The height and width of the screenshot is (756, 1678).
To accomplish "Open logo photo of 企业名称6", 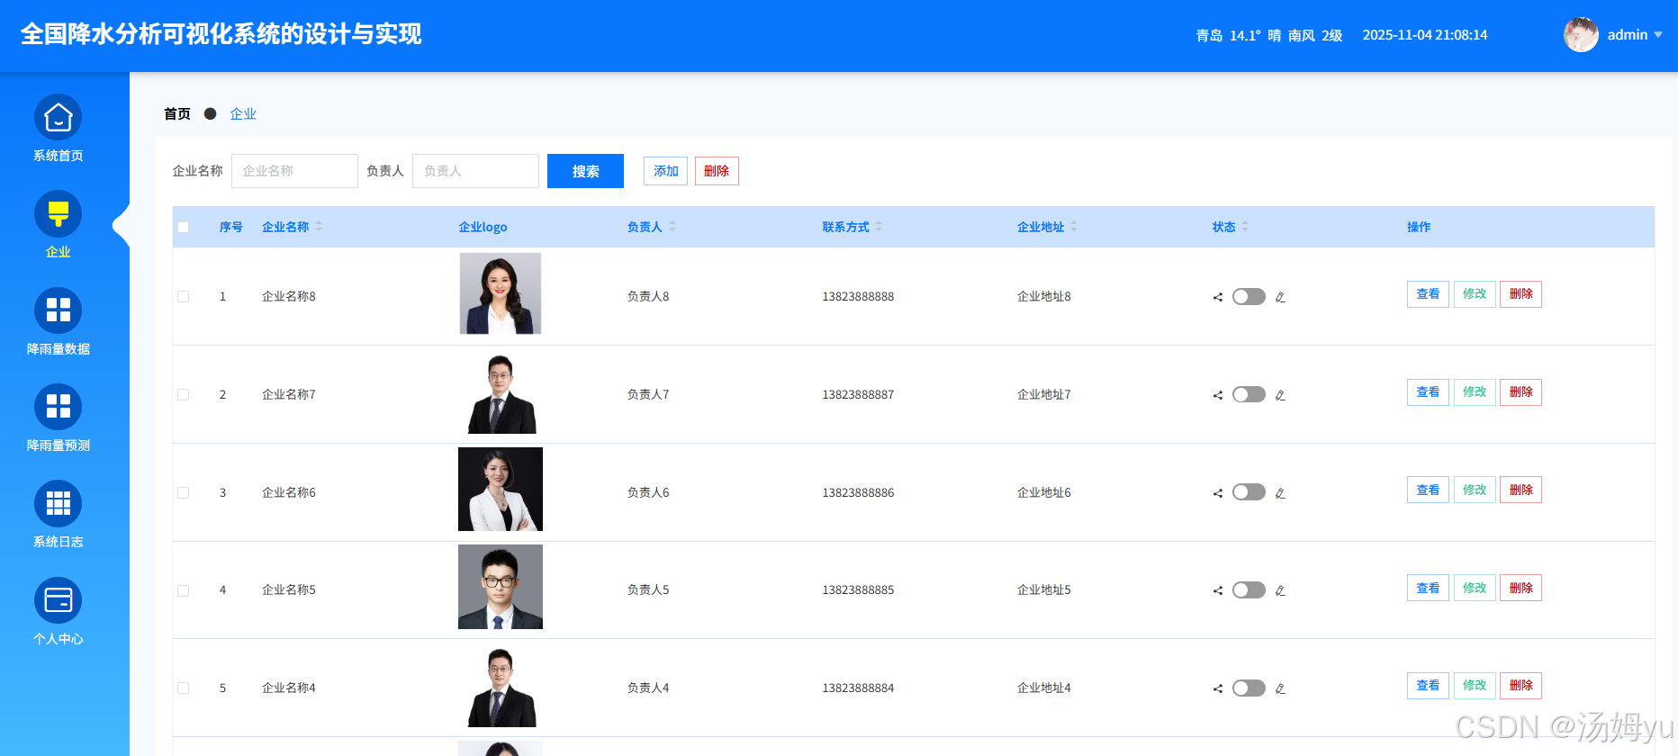I will click(501, 490).
